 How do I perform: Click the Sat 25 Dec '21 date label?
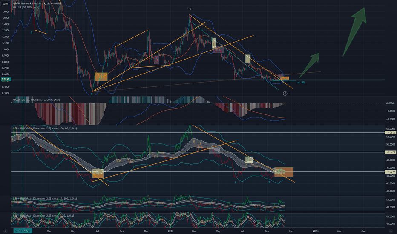click(x=23, y=231)
